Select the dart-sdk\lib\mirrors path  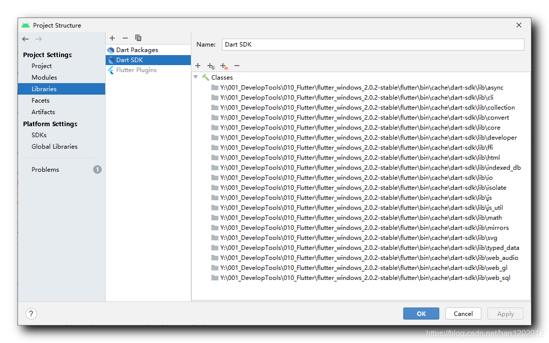[365, 227]
